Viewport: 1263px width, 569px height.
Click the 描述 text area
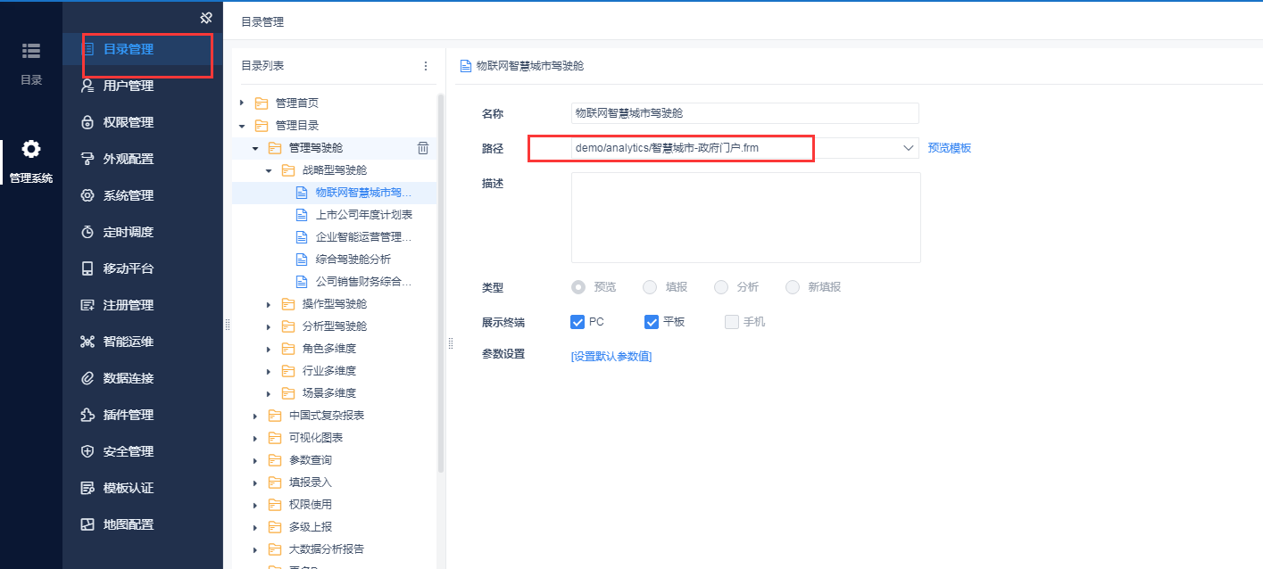point(746,218)
